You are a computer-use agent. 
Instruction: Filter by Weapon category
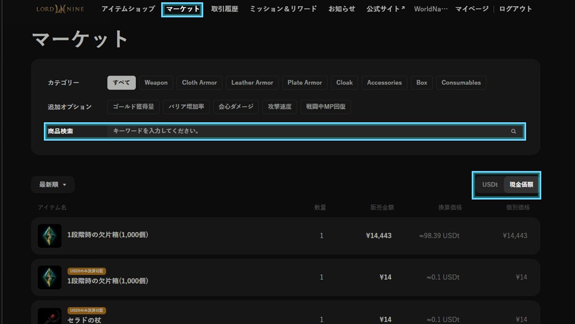(156, 82)
